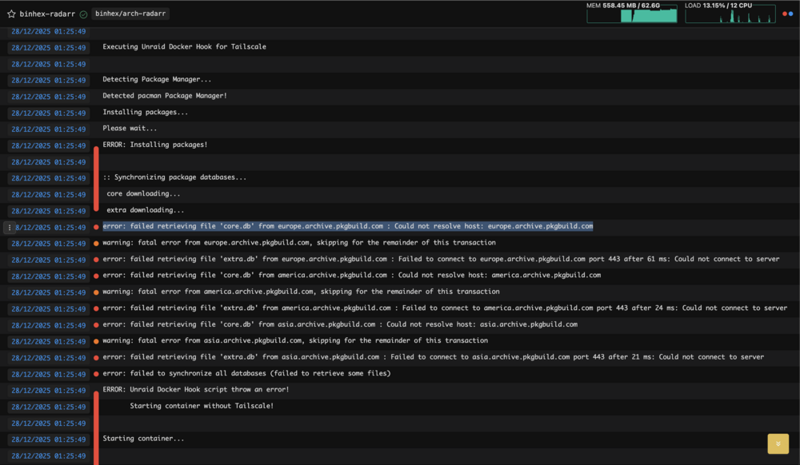Star the binhex-radarr container as favorite
800x465 pixels.
(x=11, y=14)
